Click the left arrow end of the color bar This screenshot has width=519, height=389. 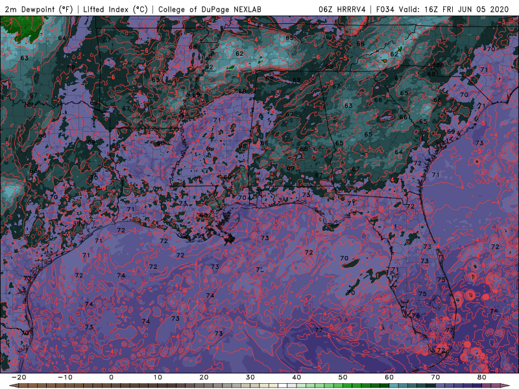click(13, 386)
